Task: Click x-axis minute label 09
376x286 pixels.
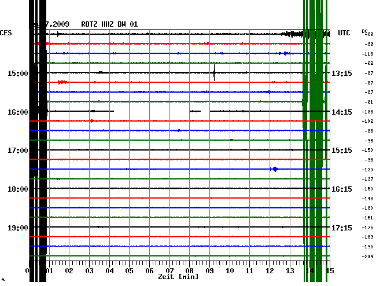Action: pyautogui.click(x=209, y=271)
